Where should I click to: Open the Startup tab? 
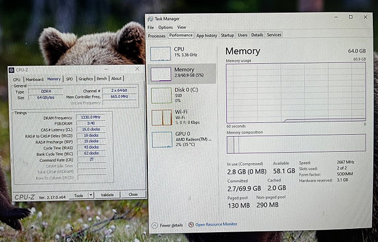227,36
